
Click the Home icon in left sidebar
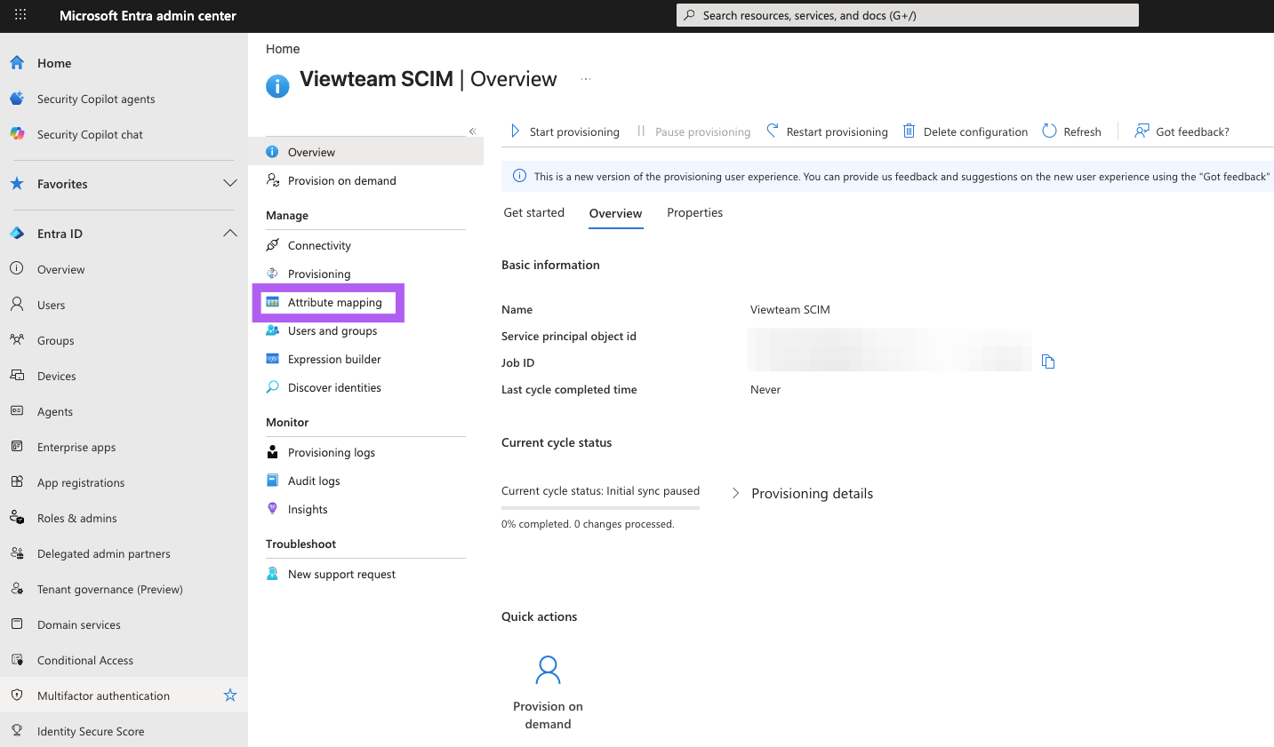tap(17, 63)
